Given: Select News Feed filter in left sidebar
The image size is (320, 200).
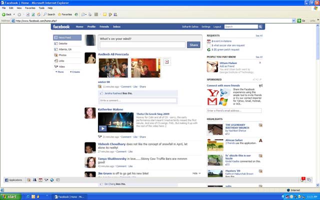Looking at the screenshot, I should click(67, 37).
